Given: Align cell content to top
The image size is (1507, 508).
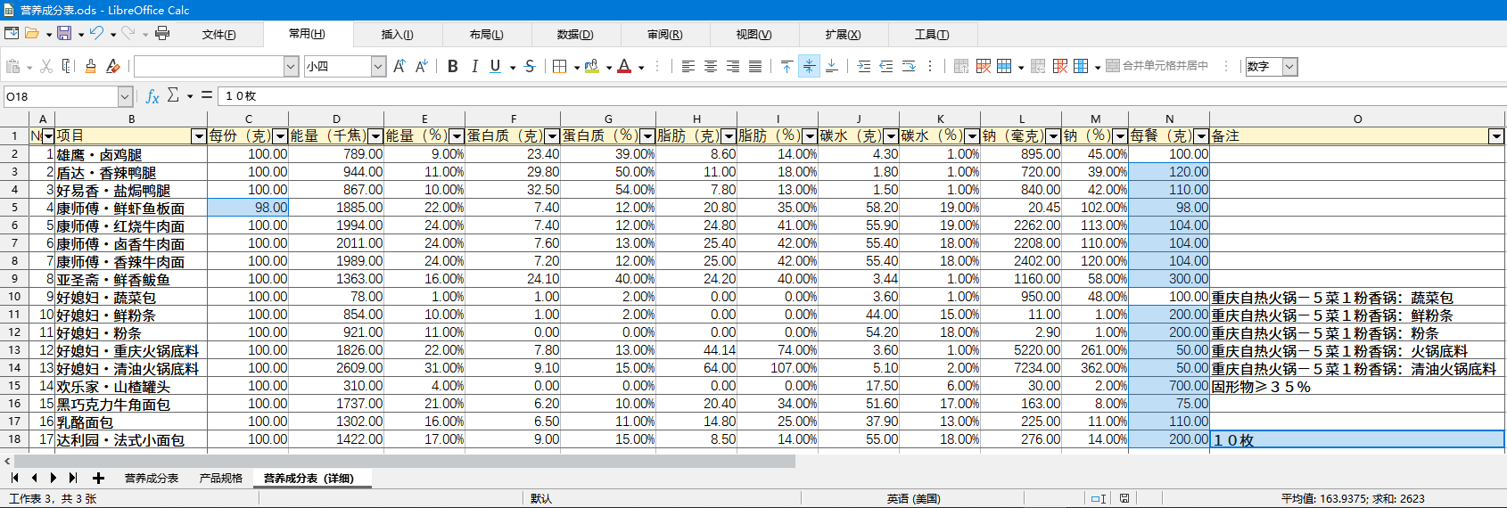Looking at the screenshot, I should tap(786, 66).
